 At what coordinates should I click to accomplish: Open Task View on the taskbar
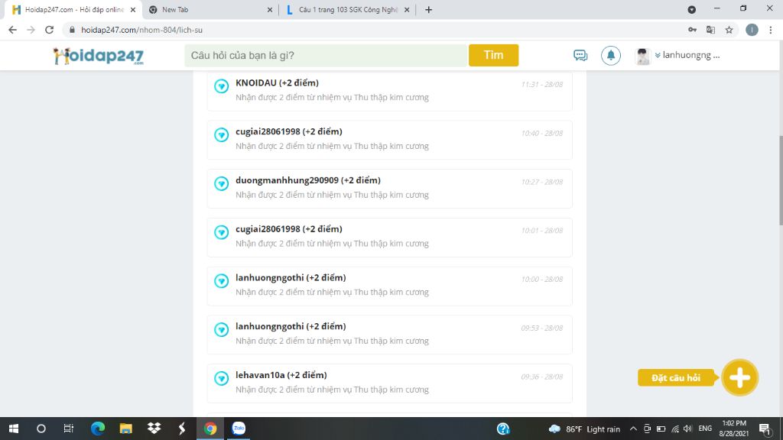(x=68, y=429)
